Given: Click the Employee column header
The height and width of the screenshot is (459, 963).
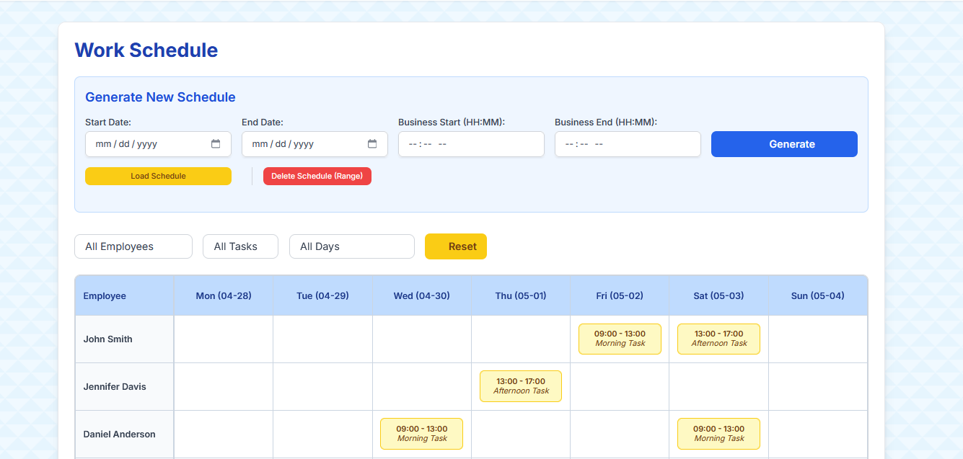Looking at the screenshot, I should tap(124, 295).
